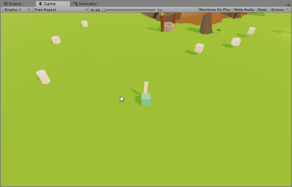
Task: Click the Animator tab icon
Action: [75, 4]
